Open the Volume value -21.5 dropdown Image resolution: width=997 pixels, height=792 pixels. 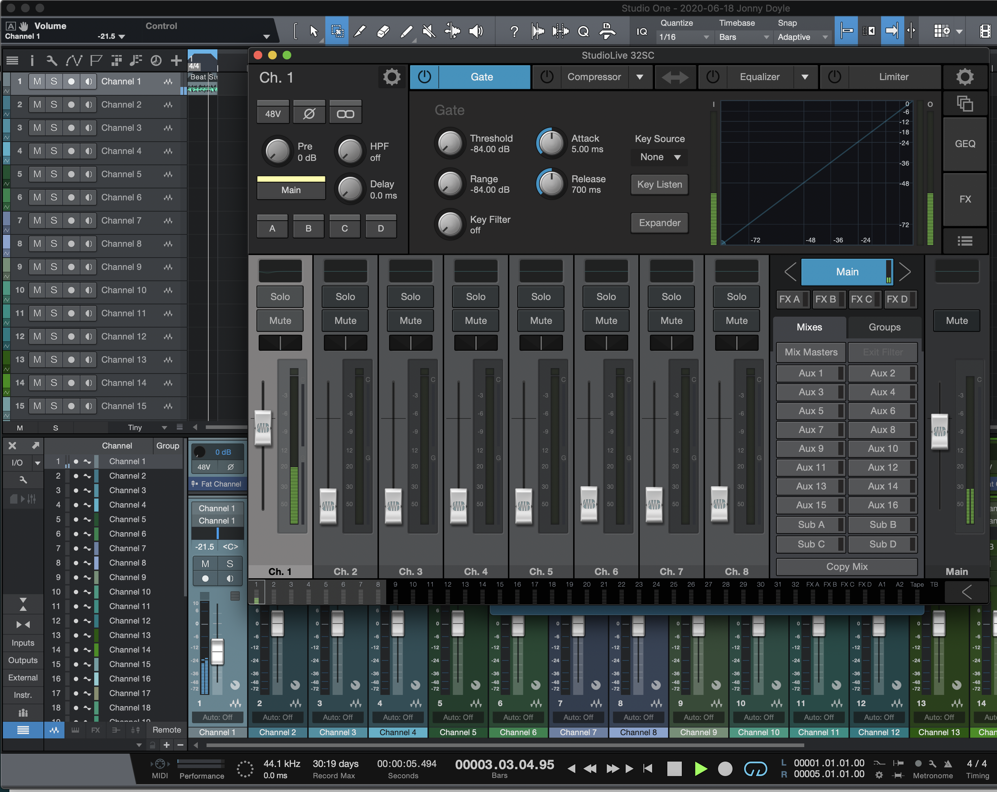click(112, 36)
